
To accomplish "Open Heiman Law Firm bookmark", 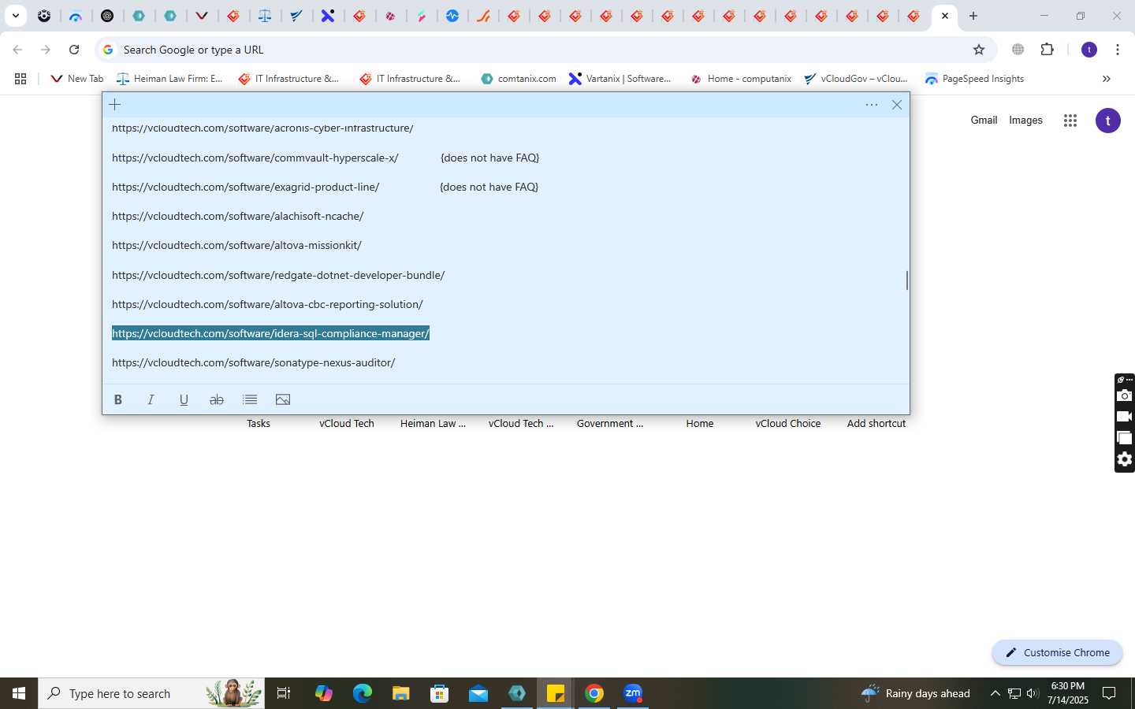I will 169,79.
